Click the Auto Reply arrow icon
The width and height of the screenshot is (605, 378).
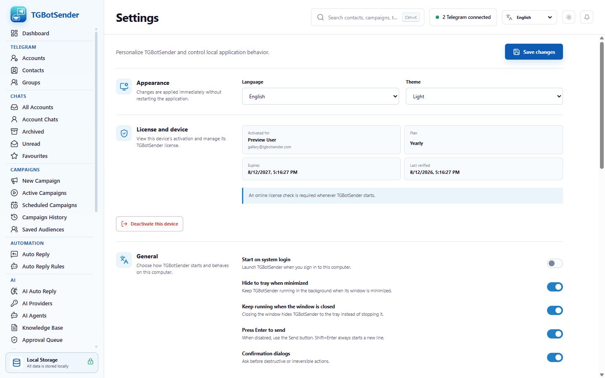(x=14, y=254)
